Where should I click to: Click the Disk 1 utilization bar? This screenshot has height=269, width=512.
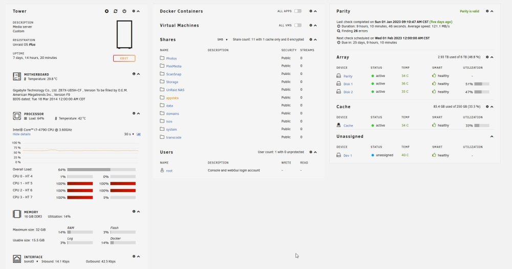pyautogui.click(x=482, y=84)
